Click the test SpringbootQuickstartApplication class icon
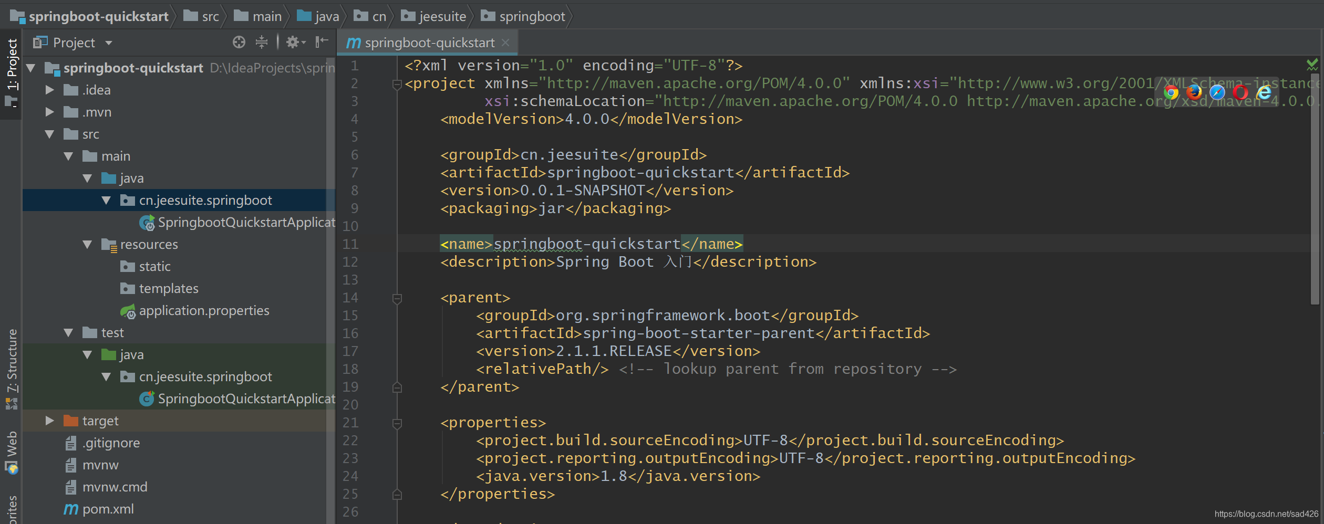The image size is (1324, 524). [147, 399]
